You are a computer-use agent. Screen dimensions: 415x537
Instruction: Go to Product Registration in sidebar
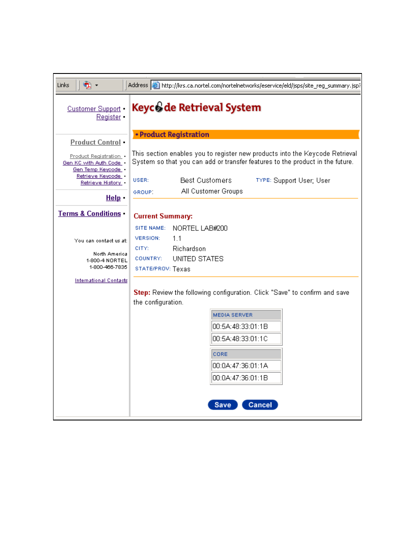[x=95, y=156]
